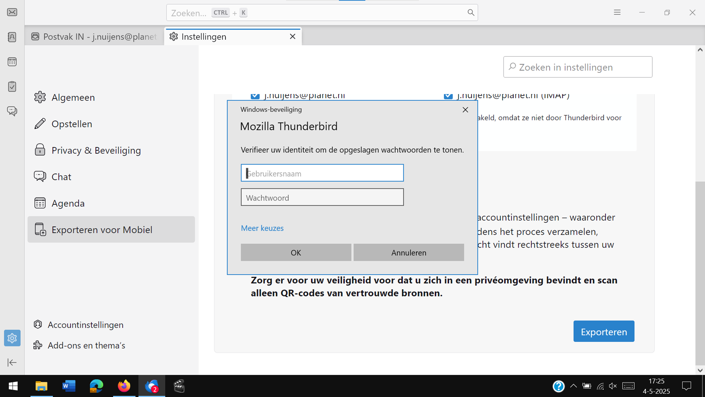The height and width of the screenshot is (397, 705).
Task: Switch to Postvak IN tab
Action: (94, 37)
